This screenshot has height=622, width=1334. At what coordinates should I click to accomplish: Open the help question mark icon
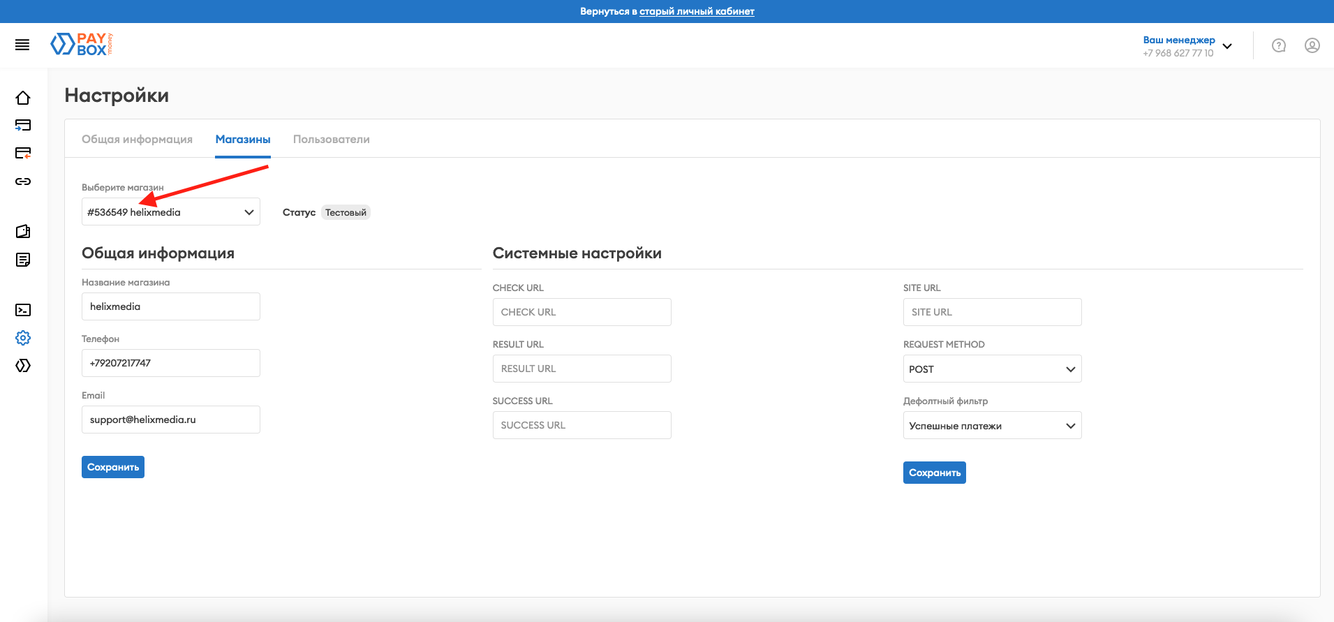coord(1279,45)
